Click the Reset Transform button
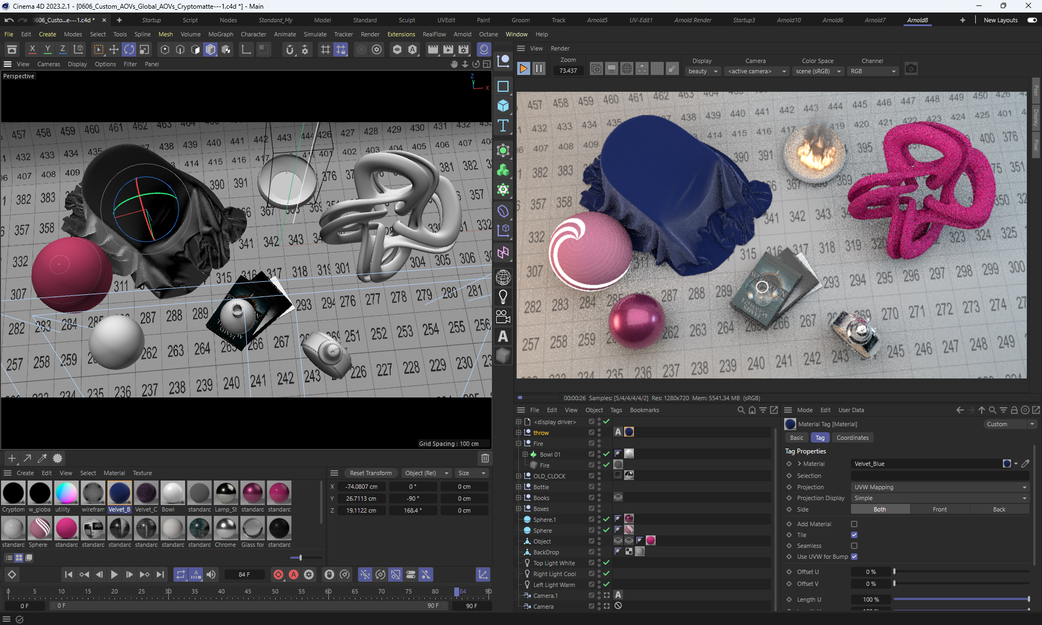 (x=371, y=473)
